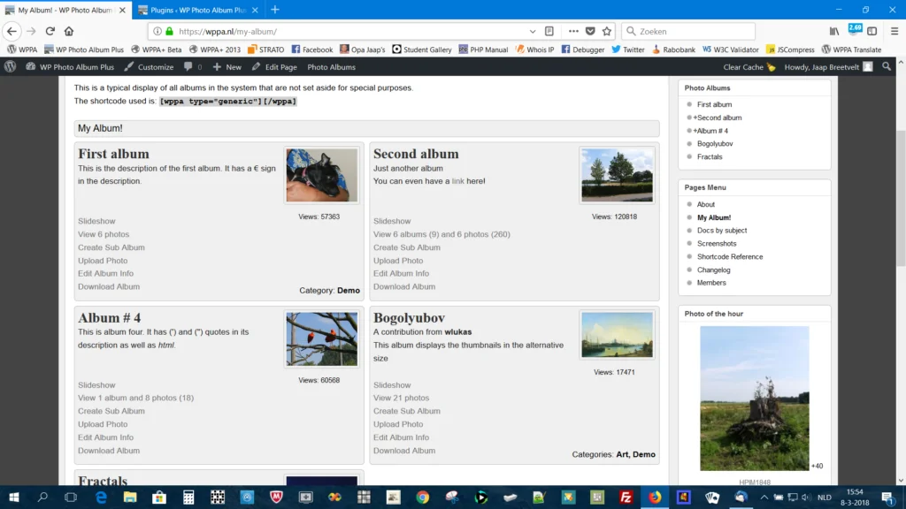Open the Firefox Library
This screenshot has height=509, width=906.
[833, 31]
